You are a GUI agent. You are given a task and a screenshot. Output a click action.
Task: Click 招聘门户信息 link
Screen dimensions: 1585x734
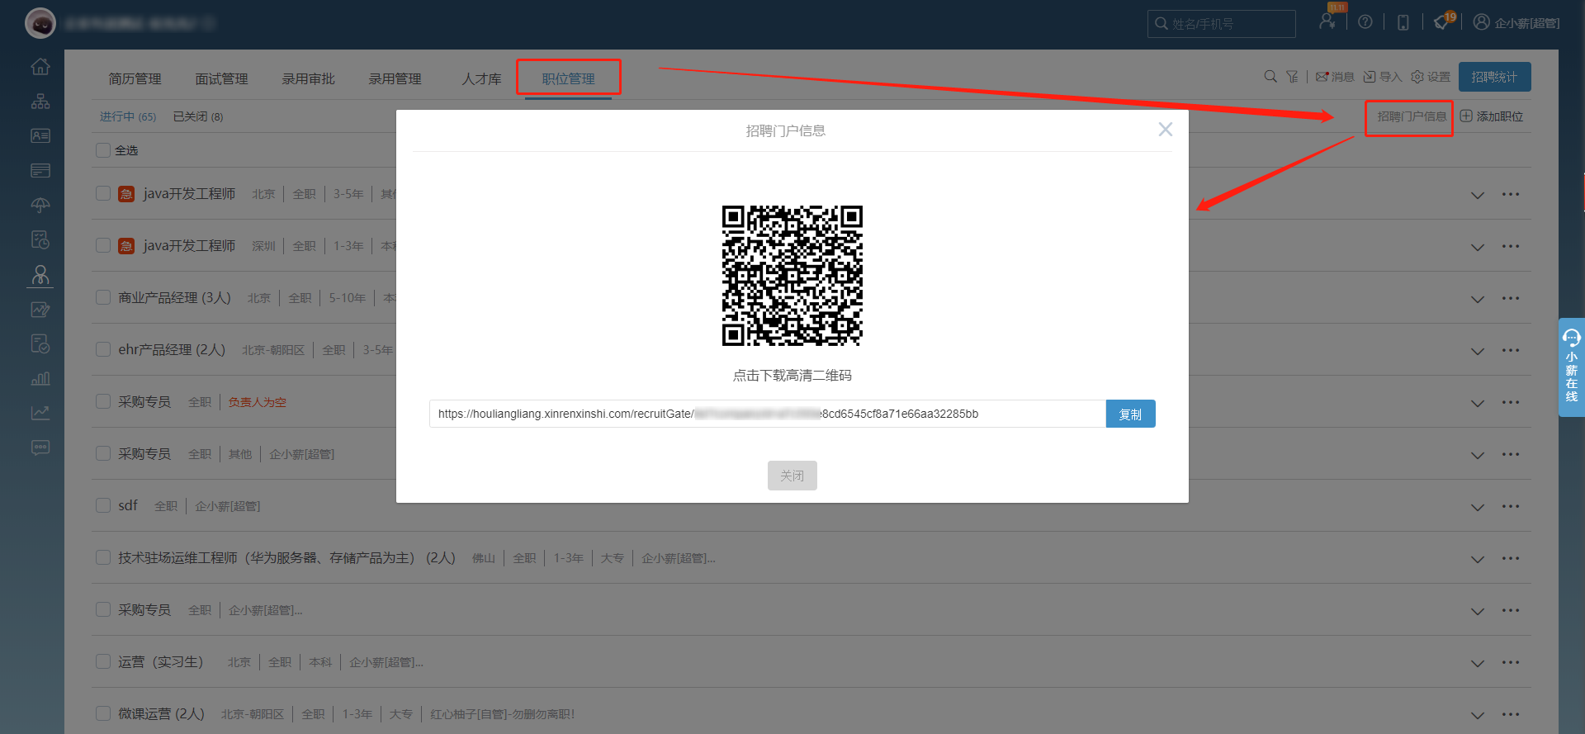[1412, 116]
